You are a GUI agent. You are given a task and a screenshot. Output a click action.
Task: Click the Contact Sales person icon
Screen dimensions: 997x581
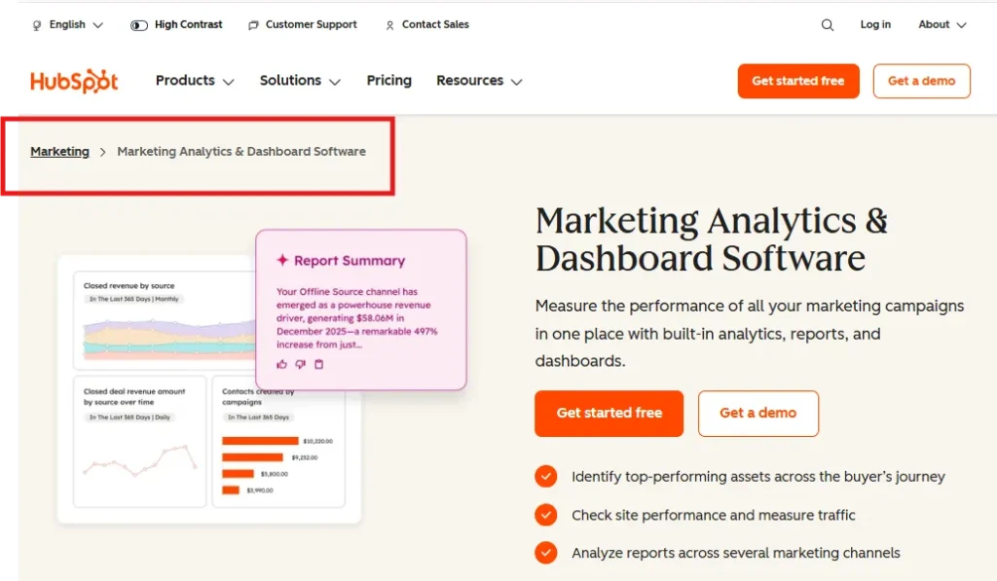pos(389,24)
